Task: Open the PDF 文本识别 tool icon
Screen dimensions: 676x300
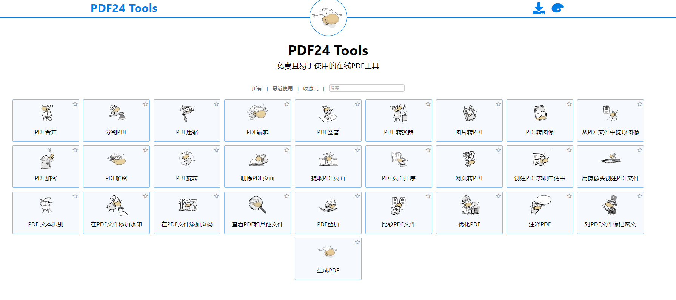Action: (46, 205)
